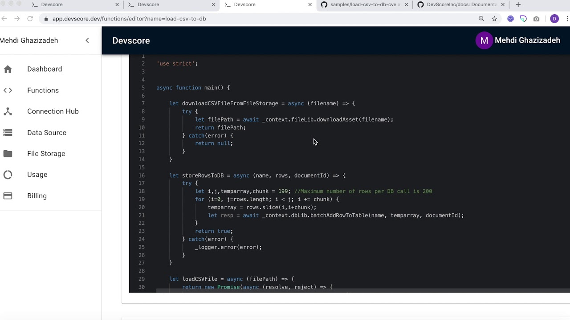Bookmark this page with the star
Viewport: 570px width, 320px height.
pyautogui.click(x=494, y=19)
